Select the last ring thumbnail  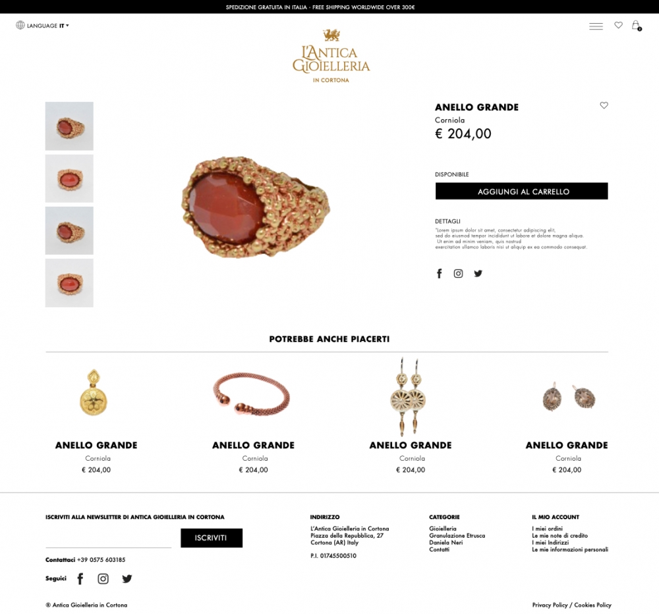pyautogui.click(x=69, y=283)
